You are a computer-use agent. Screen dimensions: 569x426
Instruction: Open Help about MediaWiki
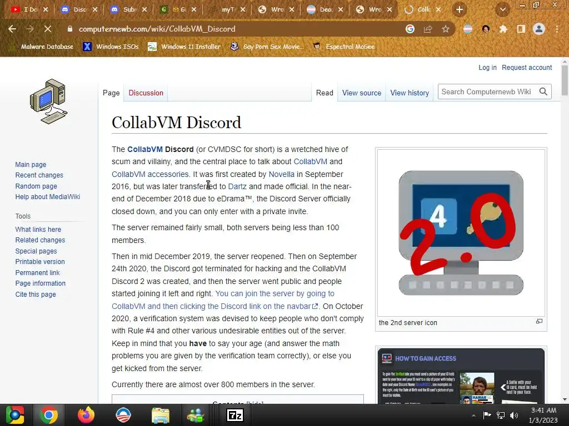48,197
